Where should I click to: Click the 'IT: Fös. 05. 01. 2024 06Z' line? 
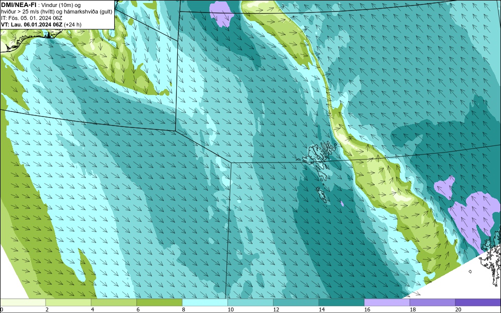point(32,18)
